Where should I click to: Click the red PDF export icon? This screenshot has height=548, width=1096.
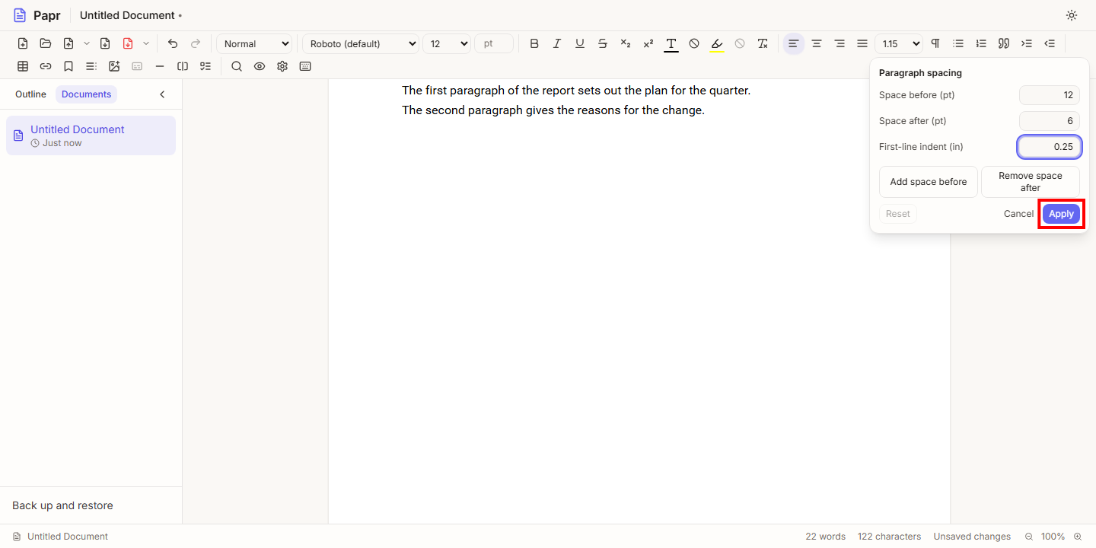128,43
